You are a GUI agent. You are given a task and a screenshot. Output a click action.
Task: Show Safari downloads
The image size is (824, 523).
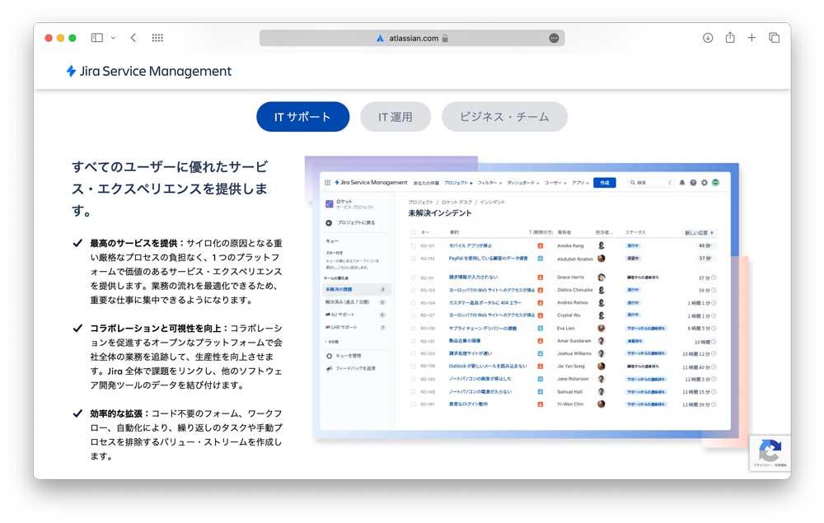(x=708, y=38)
